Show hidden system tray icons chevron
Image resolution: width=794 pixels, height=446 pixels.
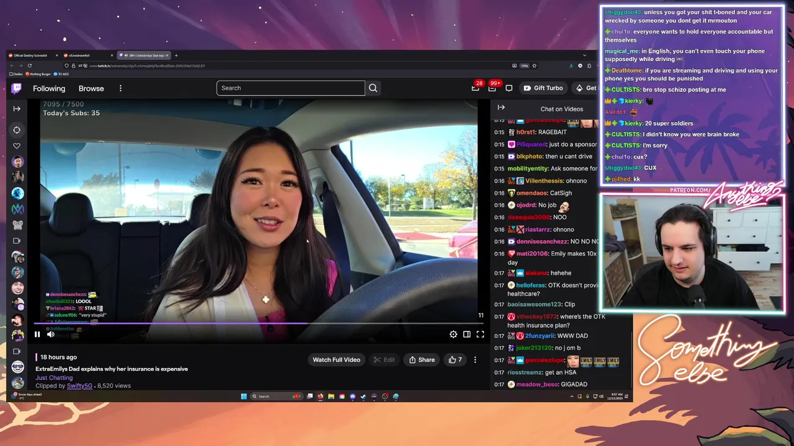pos(572,396)
